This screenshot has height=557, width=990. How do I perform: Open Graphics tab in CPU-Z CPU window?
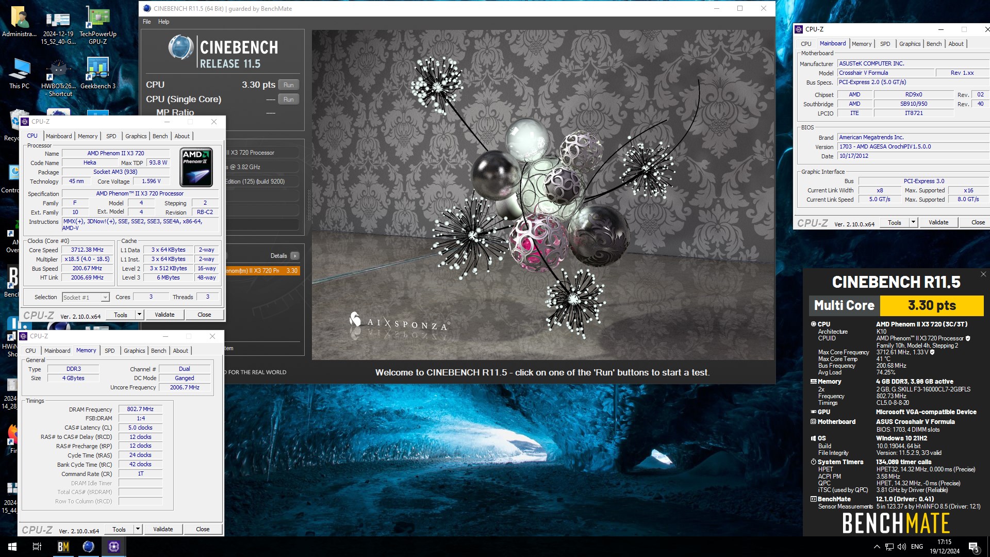(136, 136)
